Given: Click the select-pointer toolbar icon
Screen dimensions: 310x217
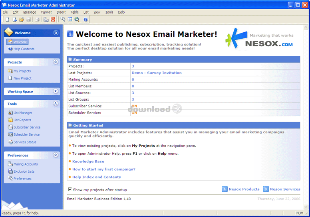Looking at the screenshot, I should pos(63,20).
